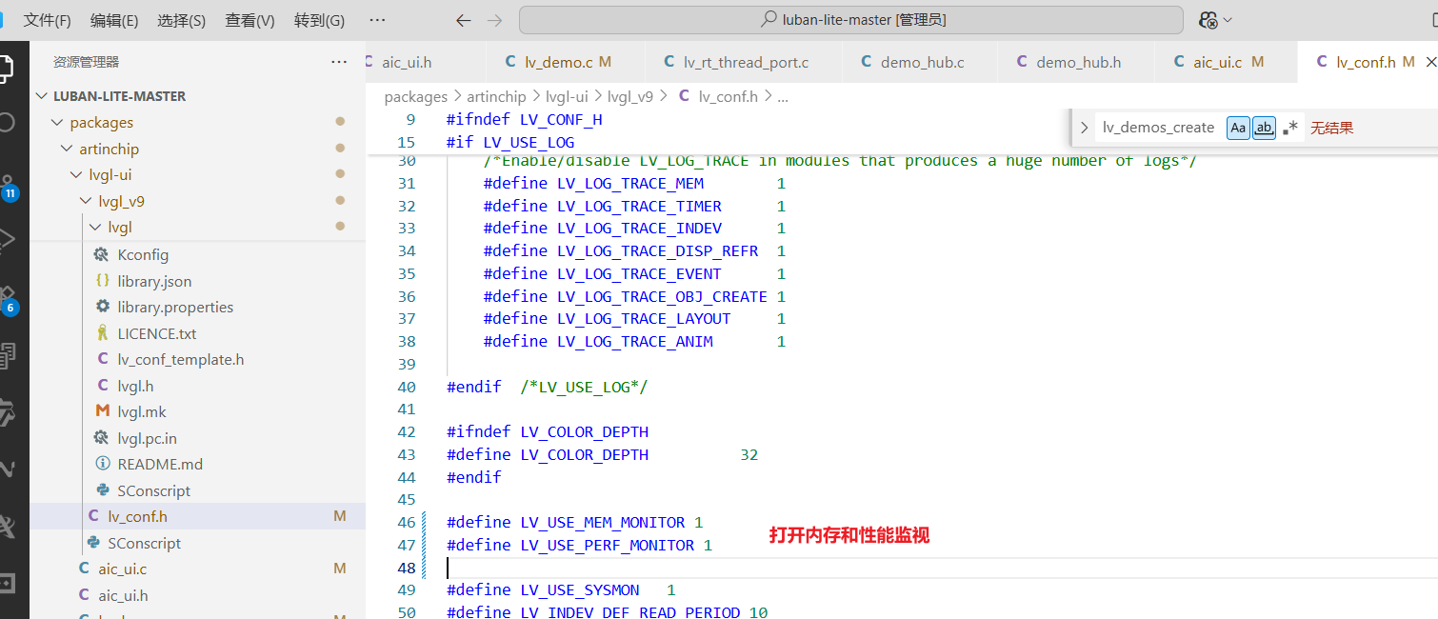Image resolution: width=1438 pixels, height=619 pixels.
Task: Open README.md in the file tree
Action: 160,464
